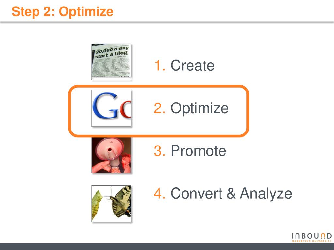This screenshot has height=250, width=334.
Task: Click the orange "3." before Promote
Action: pyautogui.click(x=160, y=151)
